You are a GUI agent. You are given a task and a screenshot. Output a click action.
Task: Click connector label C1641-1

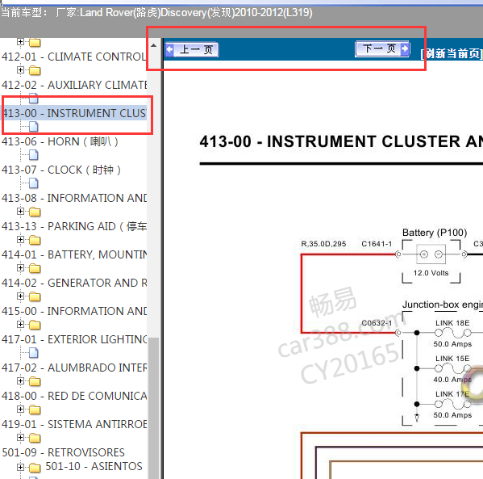coord(377,244)
